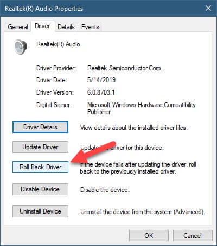Click the Realtek(R) Audio Properties title bar
The width and height of the screenshot is (217, 246).
[x=101, y=8]
